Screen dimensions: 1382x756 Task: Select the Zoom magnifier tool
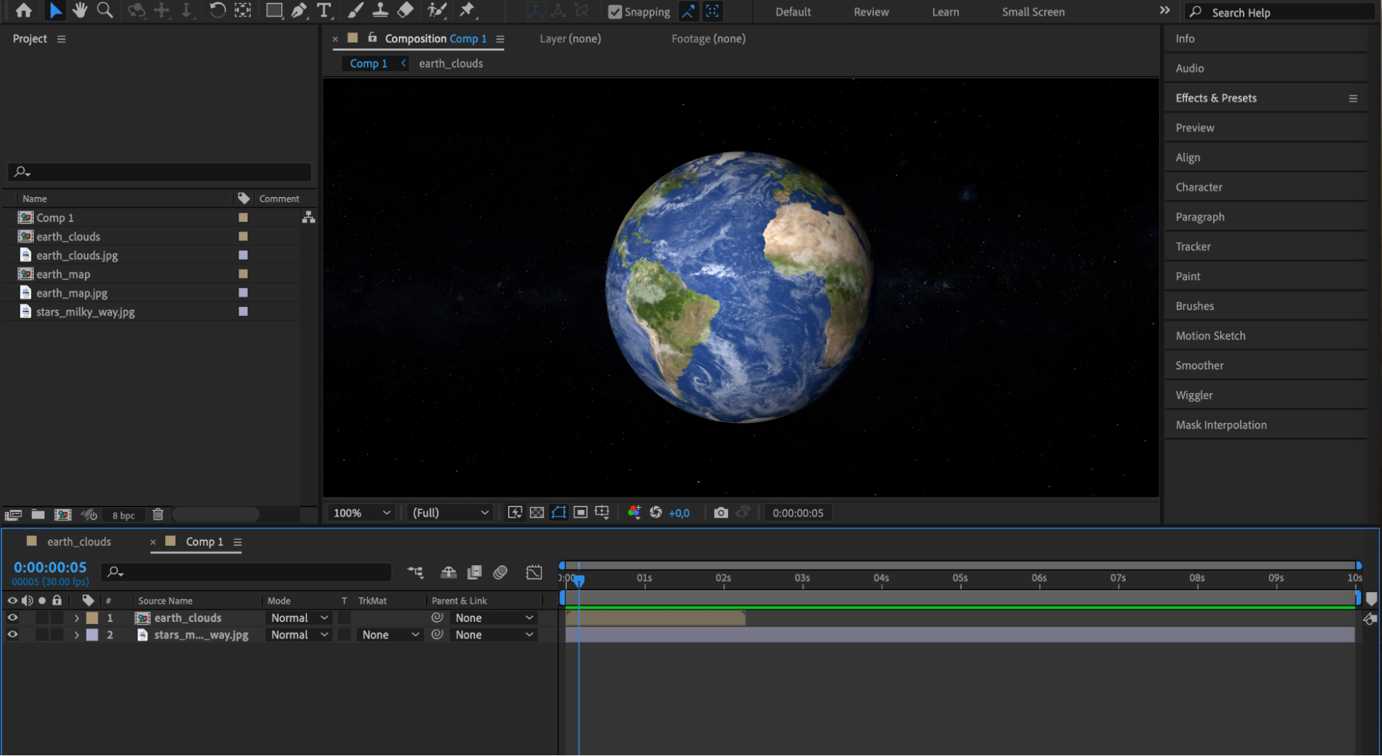pyautogui.click(x=104, y=10)
